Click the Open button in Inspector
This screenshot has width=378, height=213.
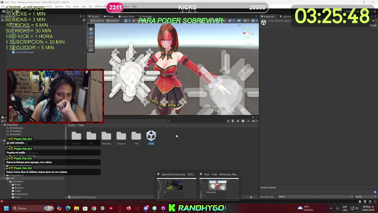point(373,25)
